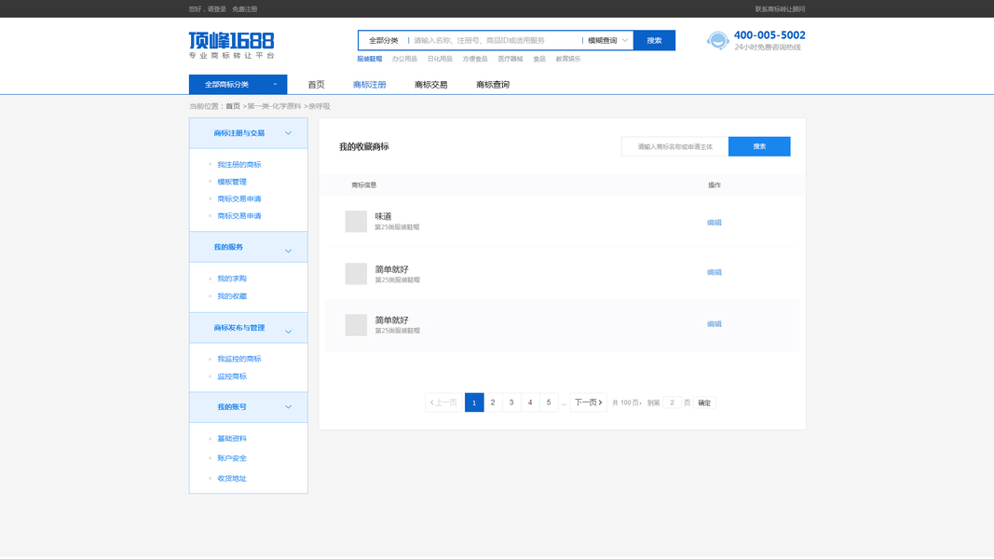Click the 400-005-5002 hotline number
Viewport: 994px width, 559px height.
coord(769,35)
